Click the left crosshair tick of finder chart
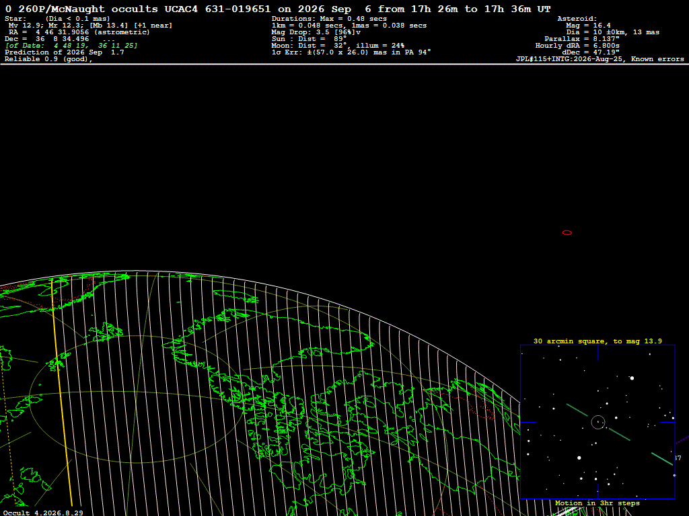The width and height of the screenshot is (689, 516). [528, 422]
